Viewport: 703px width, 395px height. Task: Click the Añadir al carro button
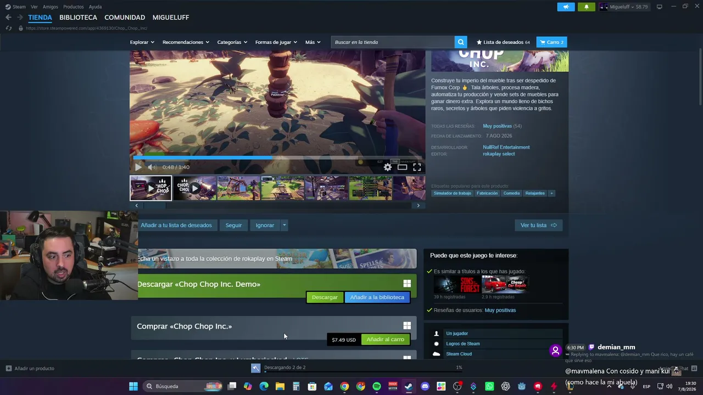click(x=385, y=340)
